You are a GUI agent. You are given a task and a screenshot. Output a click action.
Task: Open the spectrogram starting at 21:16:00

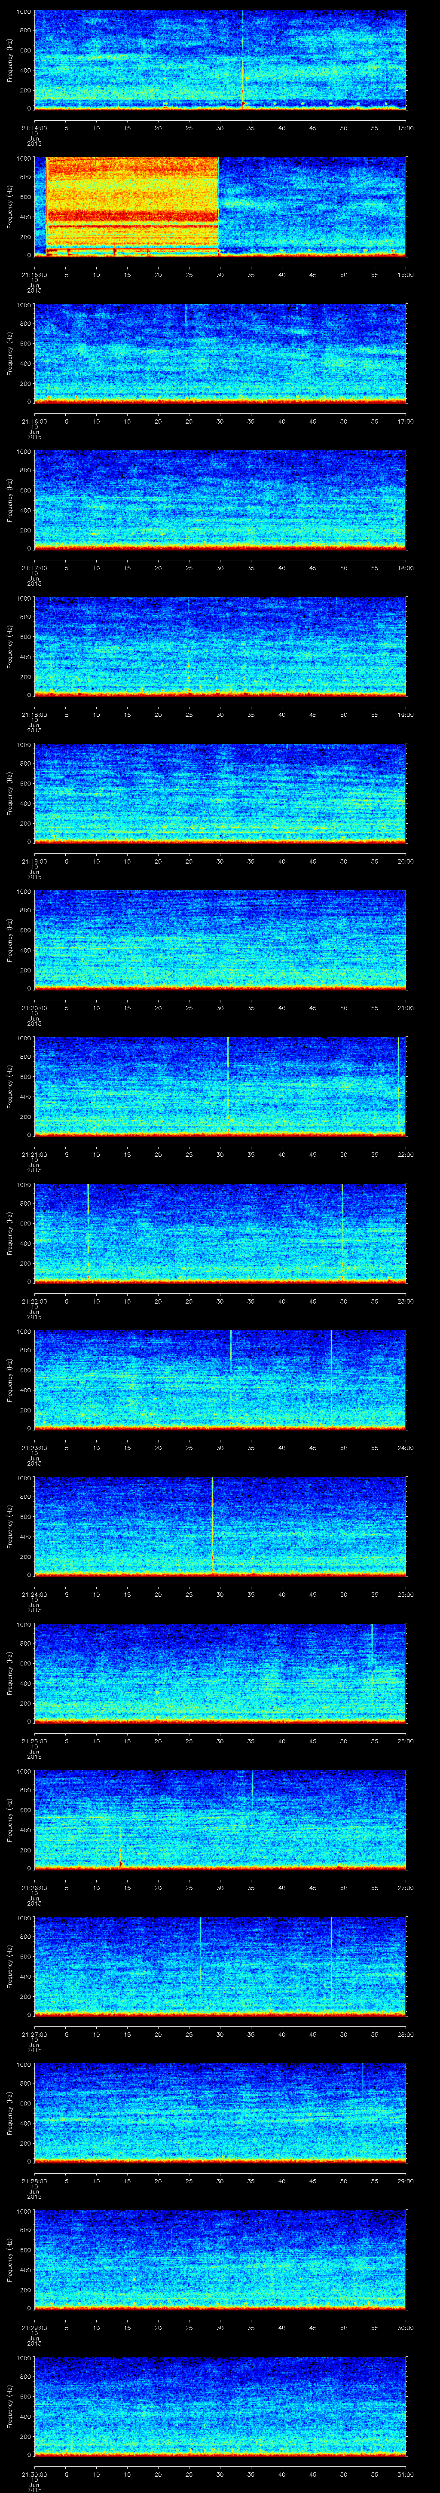tap(220, 354)
